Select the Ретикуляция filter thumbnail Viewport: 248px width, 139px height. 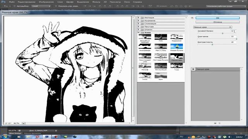click(161, 66)
